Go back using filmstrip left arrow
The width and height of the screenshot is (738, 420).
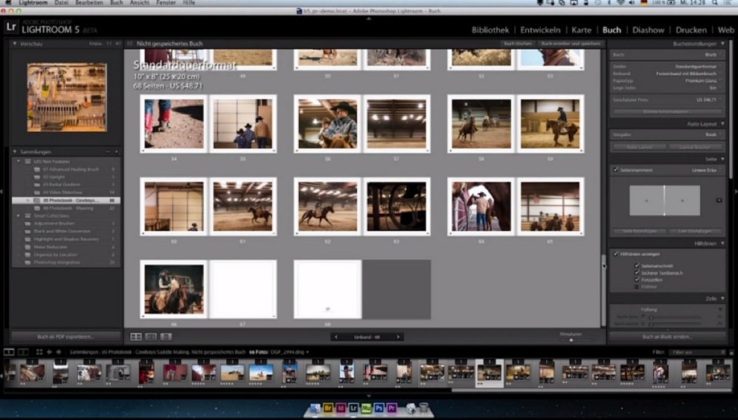pyautogui.click(x=49, y=352)
